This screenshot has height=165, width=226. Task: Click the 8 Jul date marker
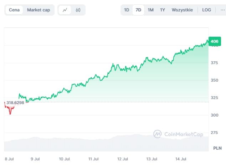(9, 159)
